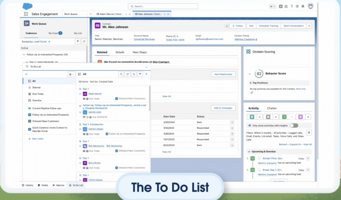Switch to the Chatter tab
341x200 pixels.
[272, 108]
